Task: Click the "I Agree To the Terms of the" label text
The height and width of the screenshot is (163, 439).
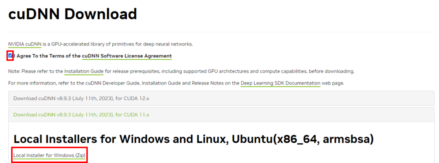Action: coord(48,56)
